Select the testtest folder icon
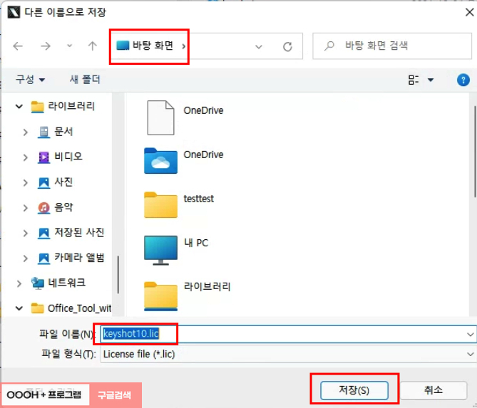Image resolution: width=477 pixels, height=408 pixels. 160,205
